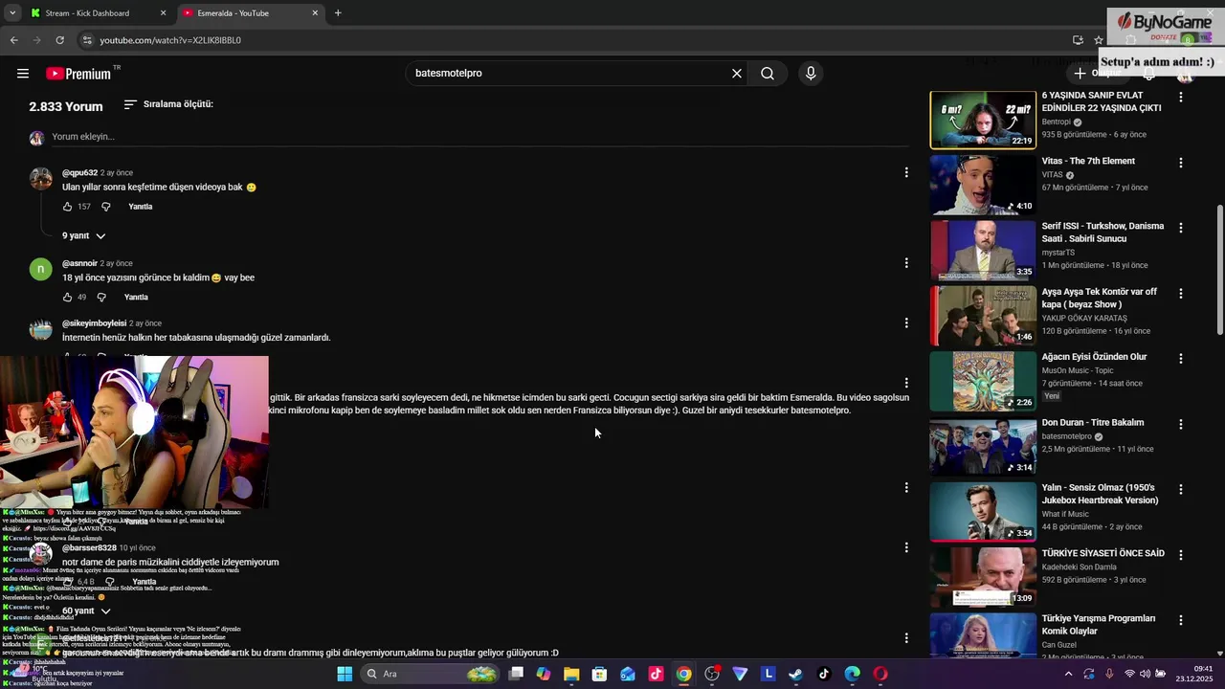Open action menu for @qpu632 comment
The width and height of the screenshot is (1225, 689).
(906, 172)
